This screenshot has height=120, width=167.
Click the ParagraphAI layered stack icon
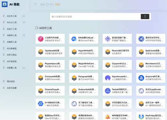[74, 78]
